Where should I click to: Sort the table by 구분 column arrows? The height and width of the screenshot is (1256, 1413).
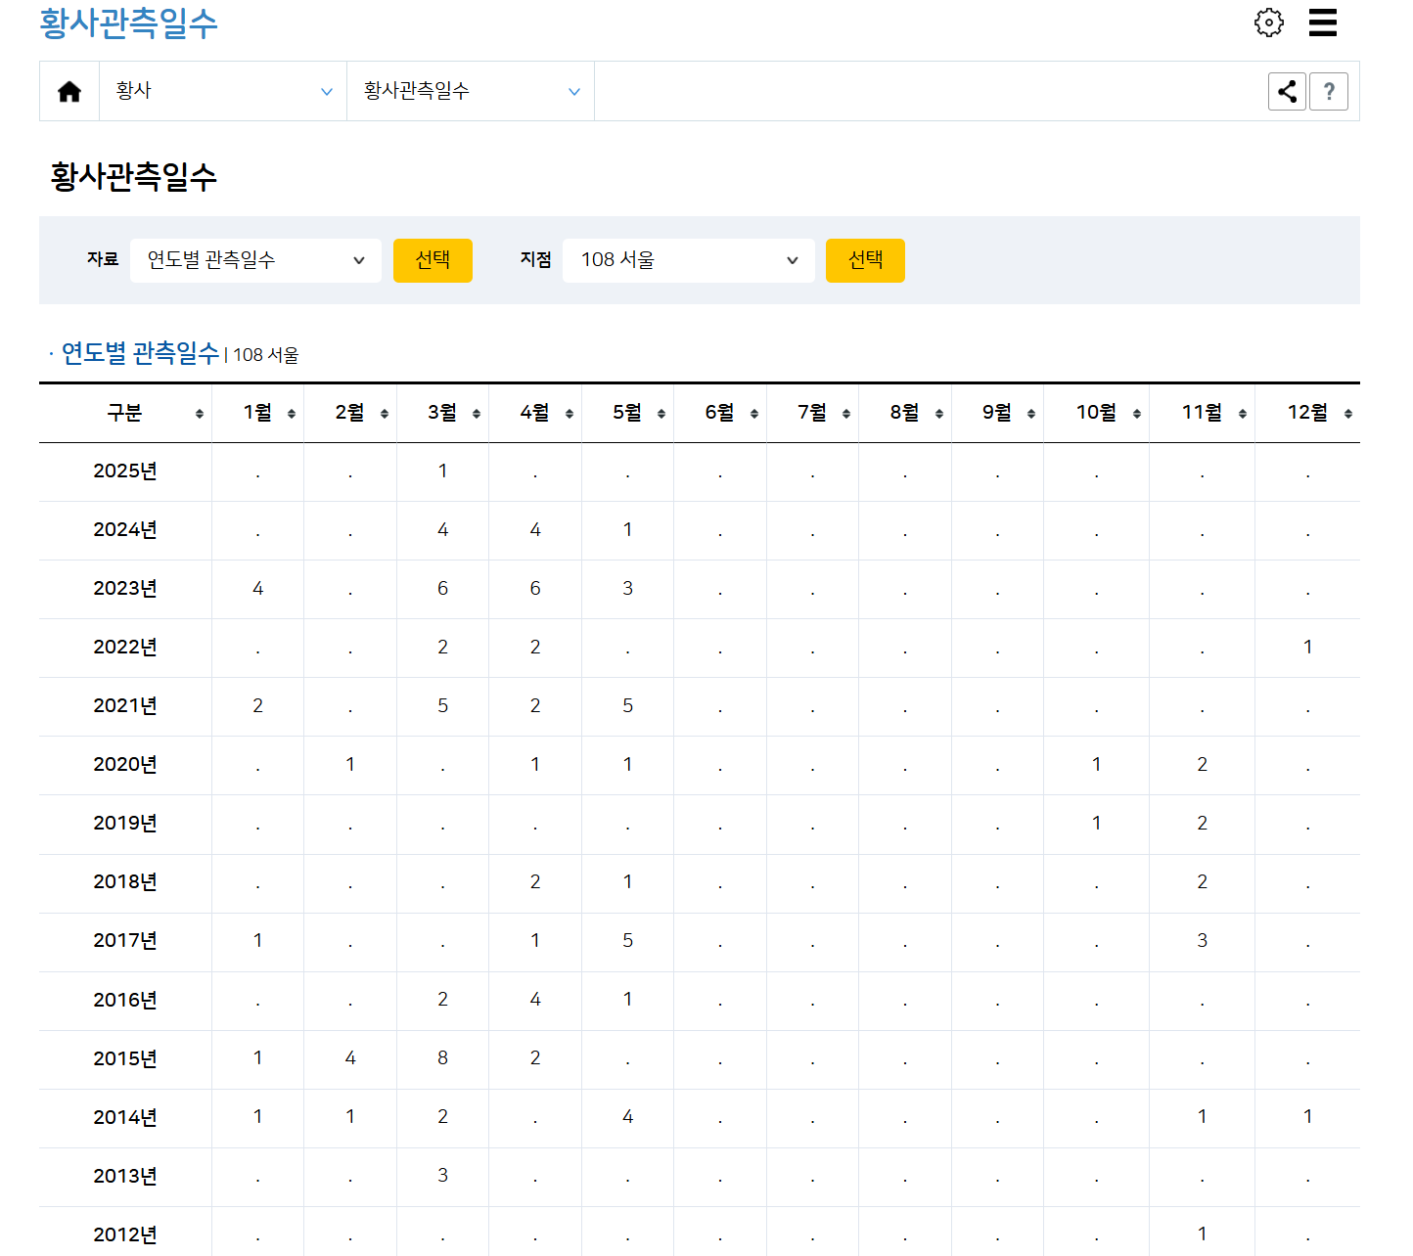201,413
